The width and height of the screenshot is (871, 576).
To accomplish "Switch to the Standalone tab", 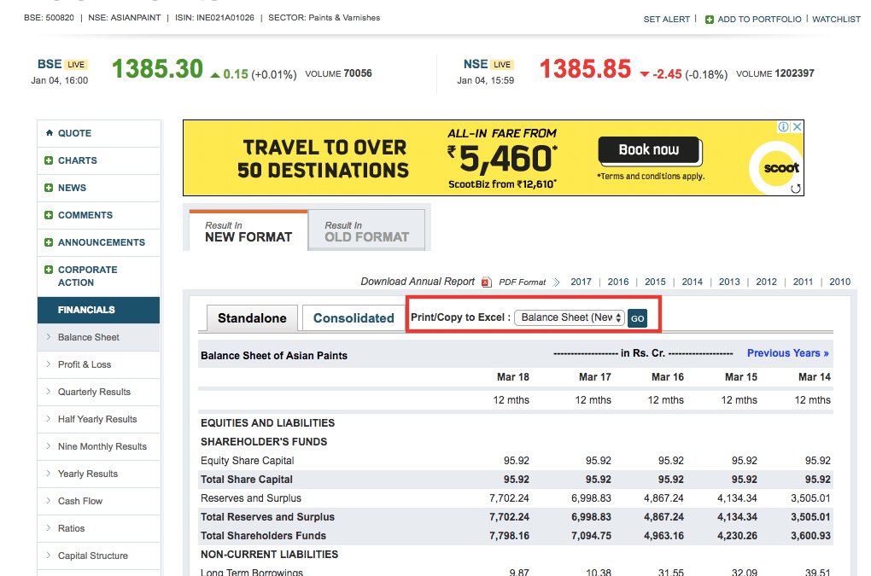I will (x=252, y=318).
